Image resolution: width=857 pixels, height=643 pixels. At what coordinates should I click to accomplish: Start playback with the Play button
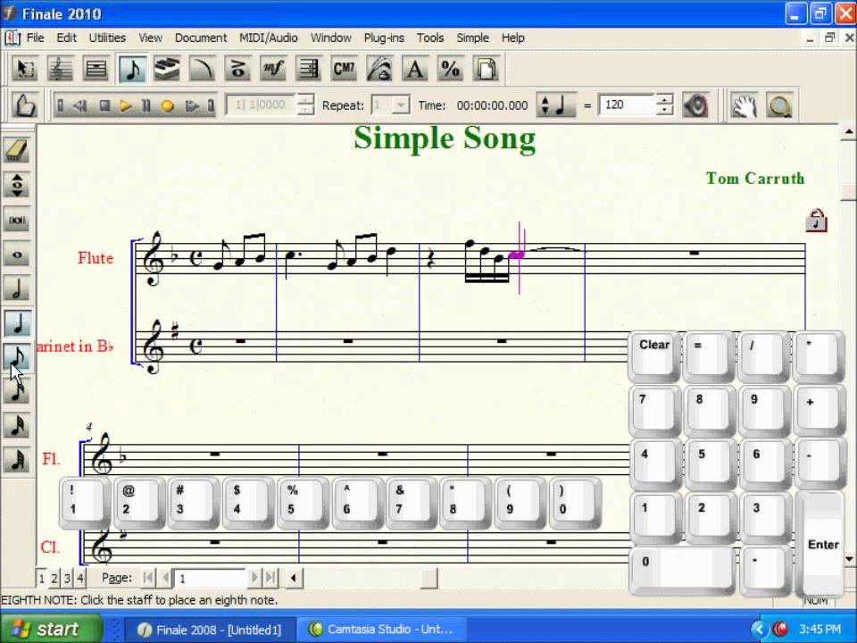tap(125, 105)
